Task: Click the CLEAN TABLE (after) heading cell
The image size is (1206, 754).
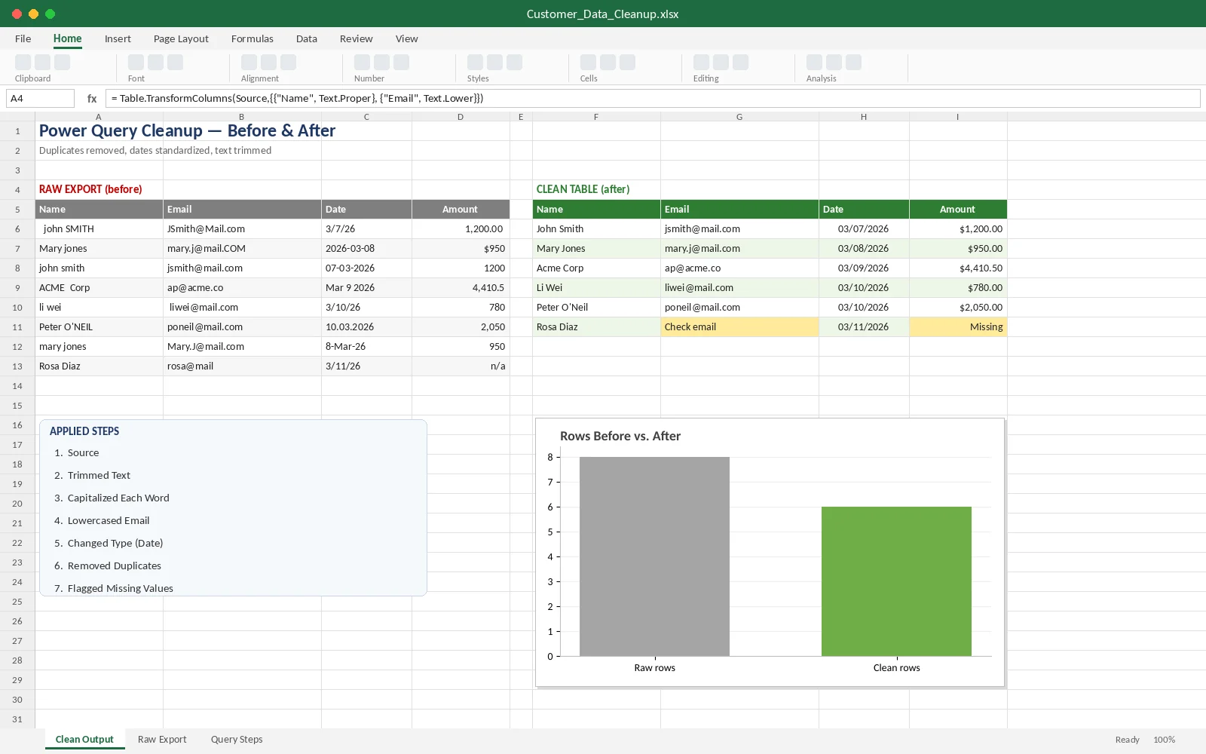Action: point(596,189)
